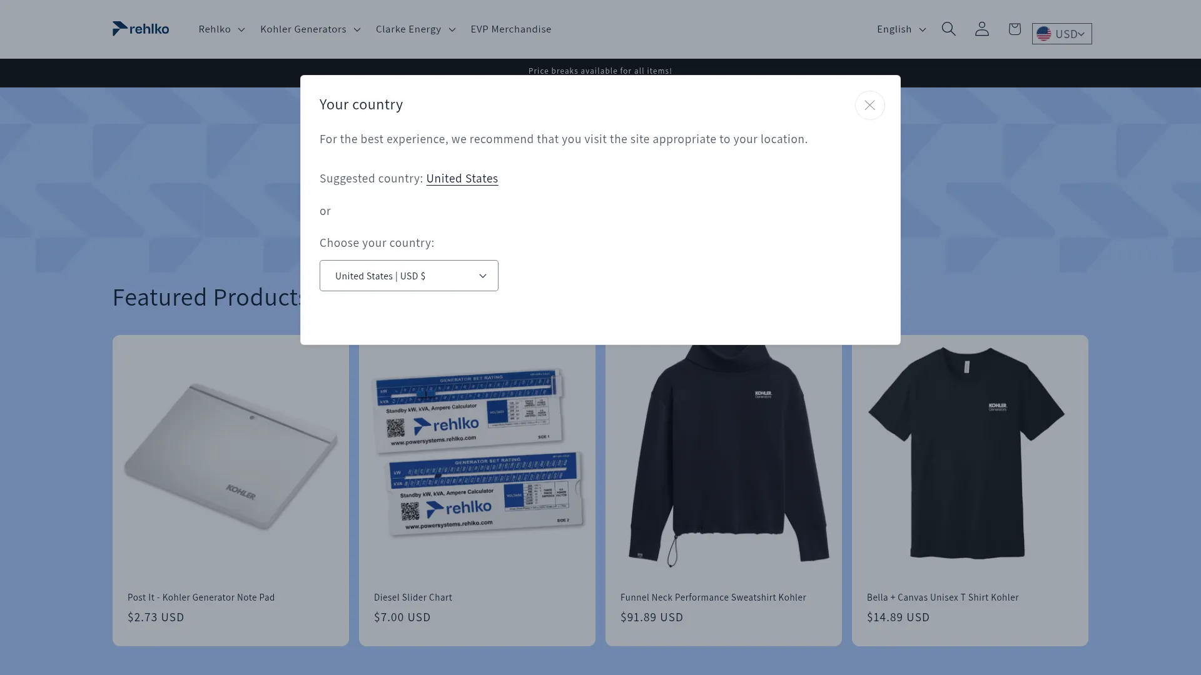Click the $2.73 USD price
Screen dimensions: 1201x675
tap(156, 617)
